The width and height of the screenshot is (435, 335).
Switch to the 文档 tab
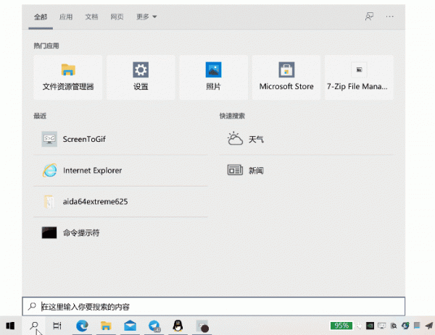tap(91, 17)
